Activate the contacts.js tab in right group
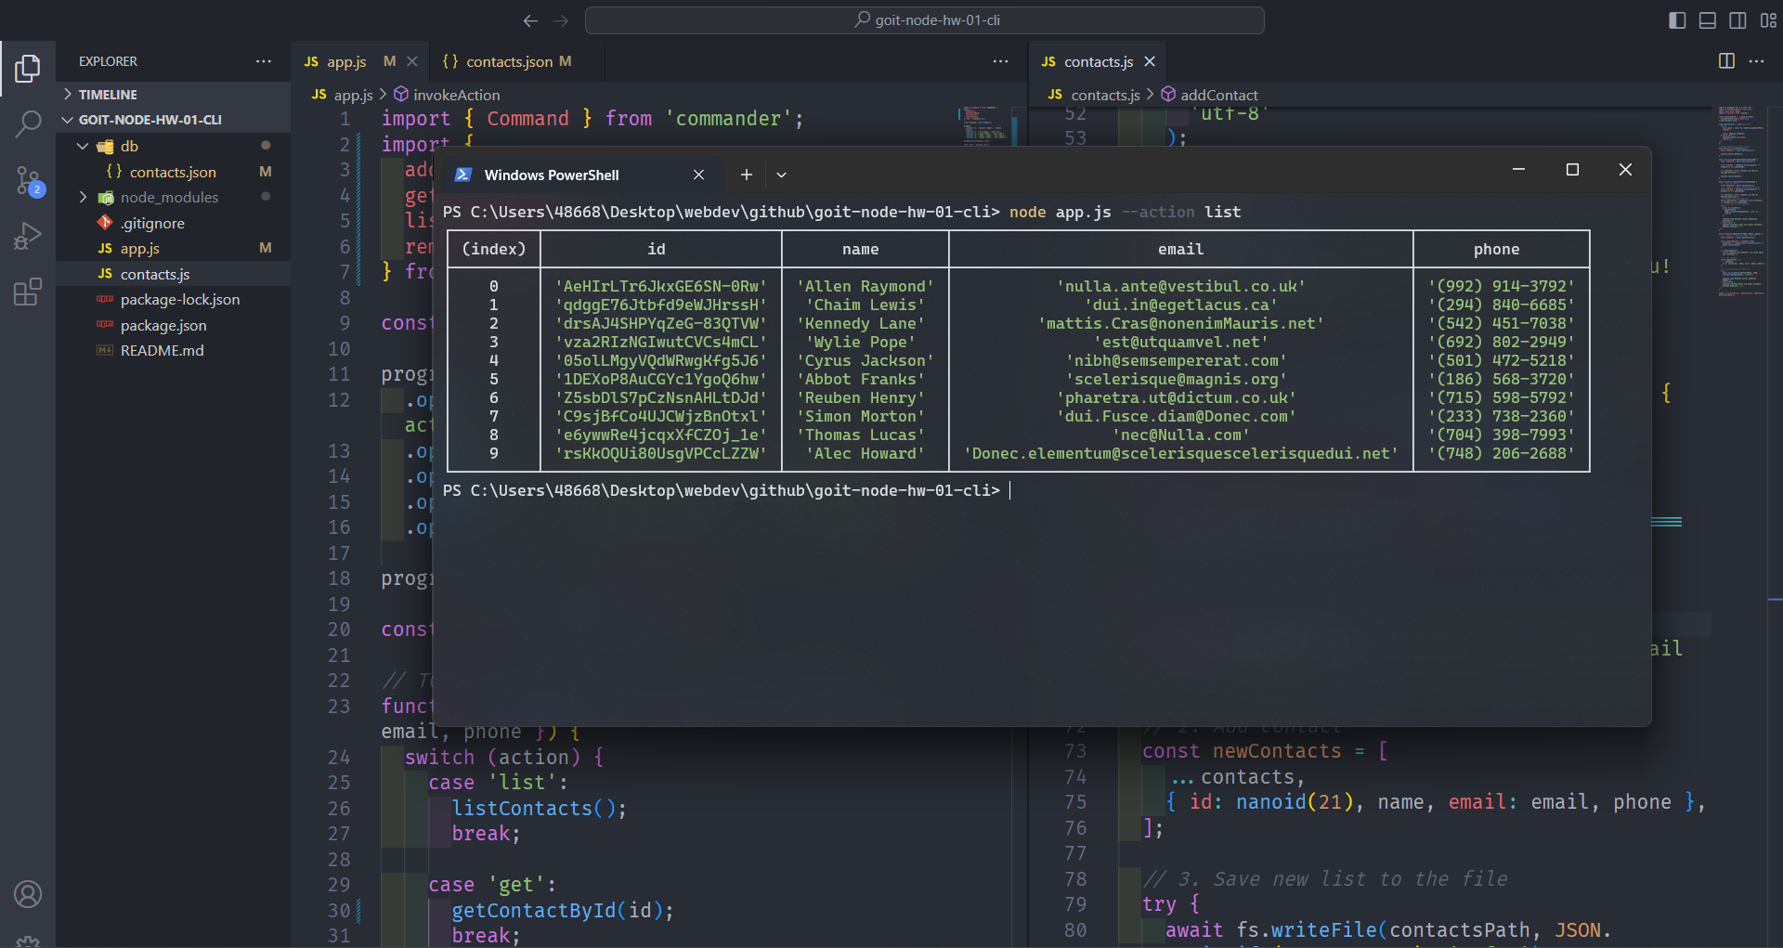 (1098, 61)
